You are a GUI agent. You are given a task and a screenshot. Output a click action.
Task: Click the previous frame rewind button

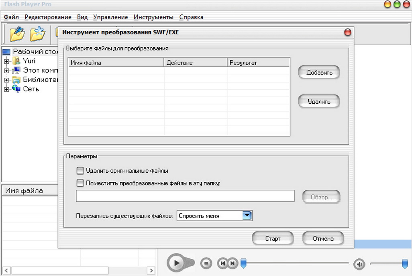[x=222, y=263]
